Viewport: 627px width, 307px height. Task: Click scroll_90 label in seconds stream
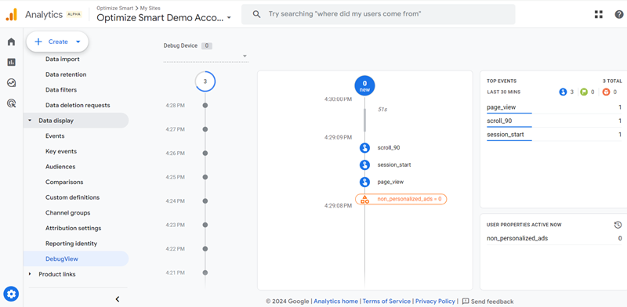pos(389,147)
